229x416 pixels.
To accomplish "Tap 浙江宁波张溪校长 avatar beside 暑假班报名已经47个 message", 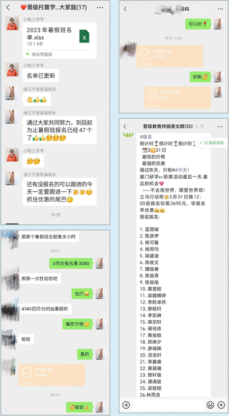I will [12, 117].
